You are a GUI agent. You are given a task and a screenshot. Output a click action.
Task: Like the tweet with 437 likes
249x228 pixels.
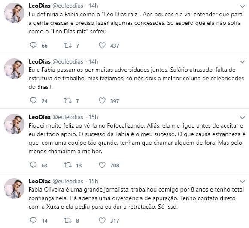pos(102,45)
